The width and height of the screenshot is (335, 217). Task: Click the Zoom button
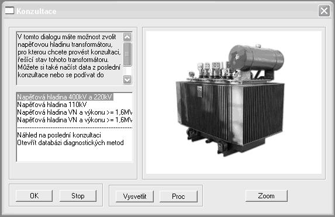[267, 196]
